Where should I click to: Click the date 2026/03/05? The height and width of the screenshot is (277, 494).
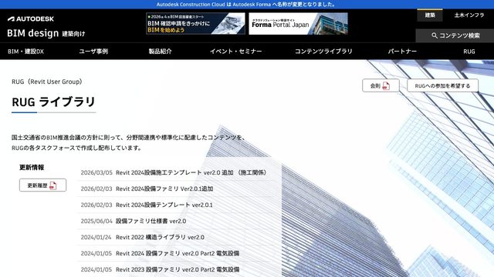96,172
